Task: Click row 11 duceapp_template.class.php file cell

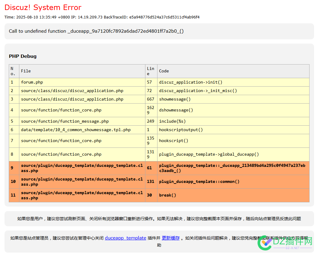Action: (x=82, y=195)
